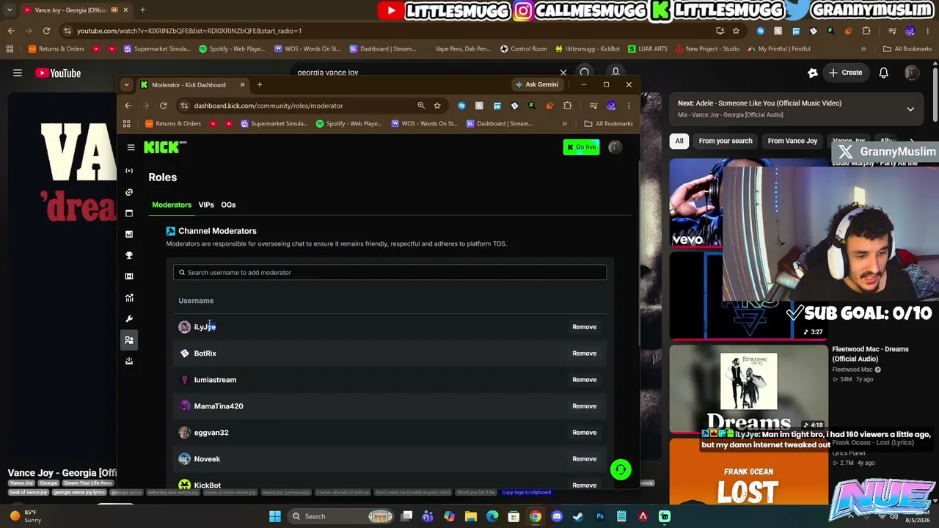Click the YouTube address bar URL

tap(189, 31)
